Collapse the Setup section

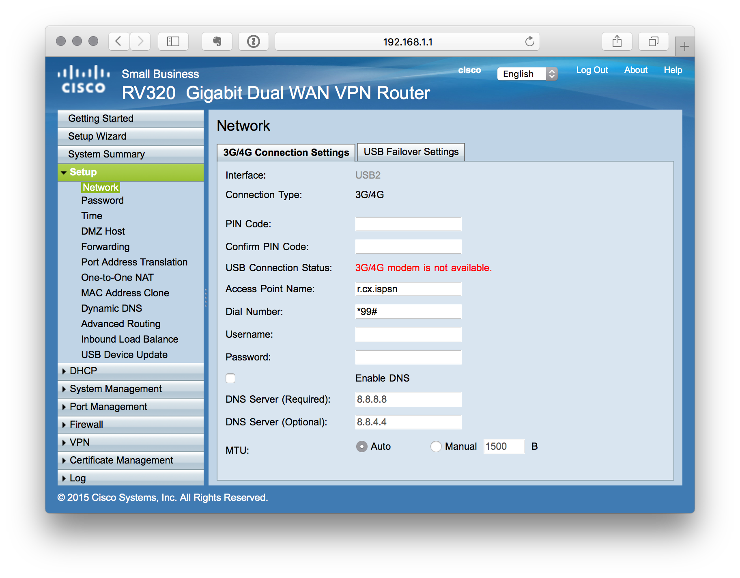click(x=131, y=172)
